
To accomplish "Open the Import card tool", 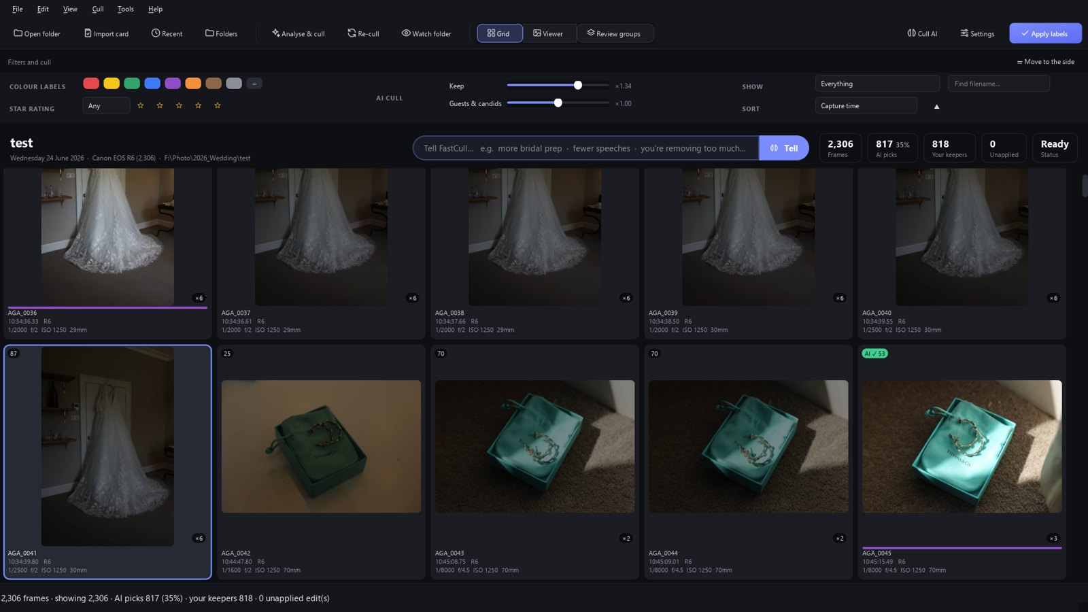I will click(106, 33).
